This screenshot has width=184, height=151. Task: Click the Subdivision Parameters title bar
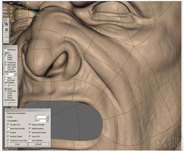[28, 110]
